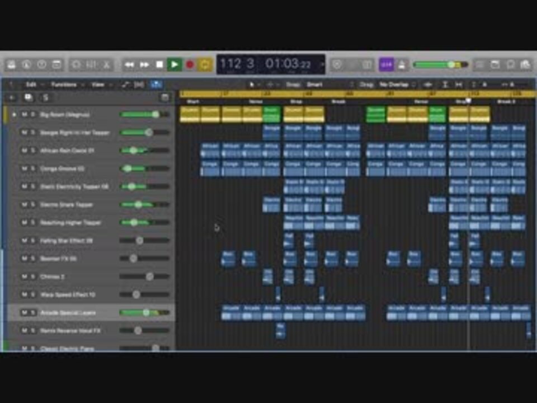537x403 pixels.
Task: Toggle Show Automation icon
Action: (125, 85)
